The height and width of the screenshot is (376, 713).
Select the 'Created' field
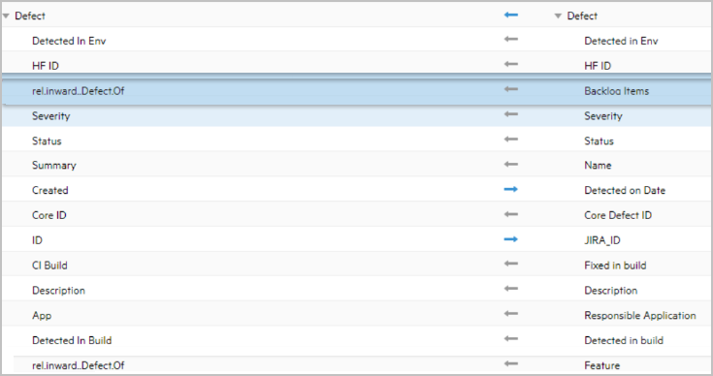50,190
